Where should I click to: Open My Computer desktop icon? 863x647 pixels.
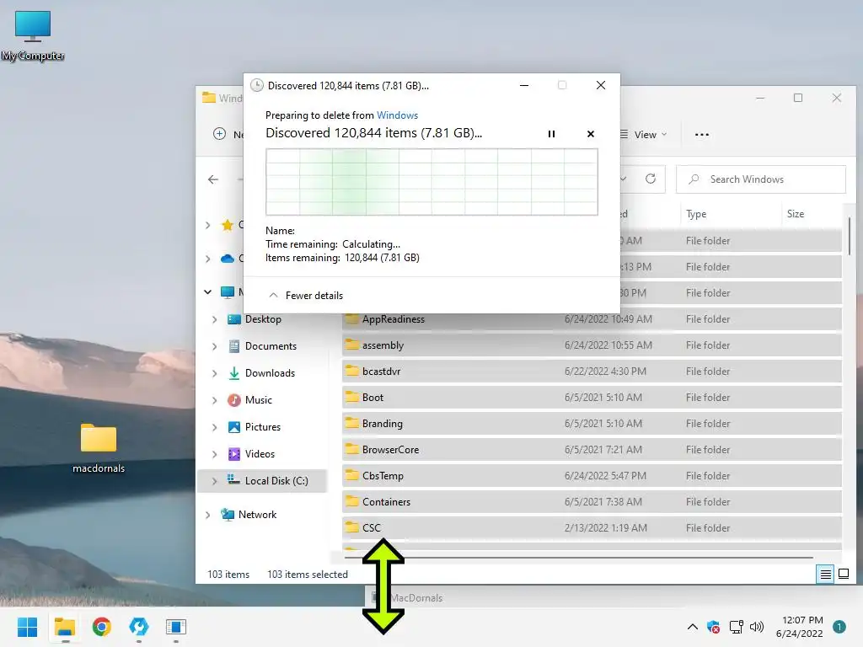33,35
